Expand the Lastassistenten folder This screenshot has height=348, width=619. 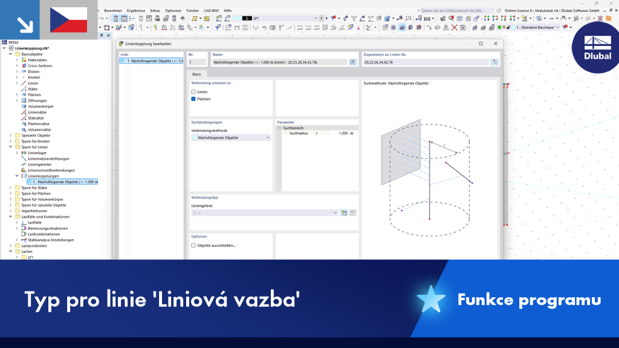11,246
